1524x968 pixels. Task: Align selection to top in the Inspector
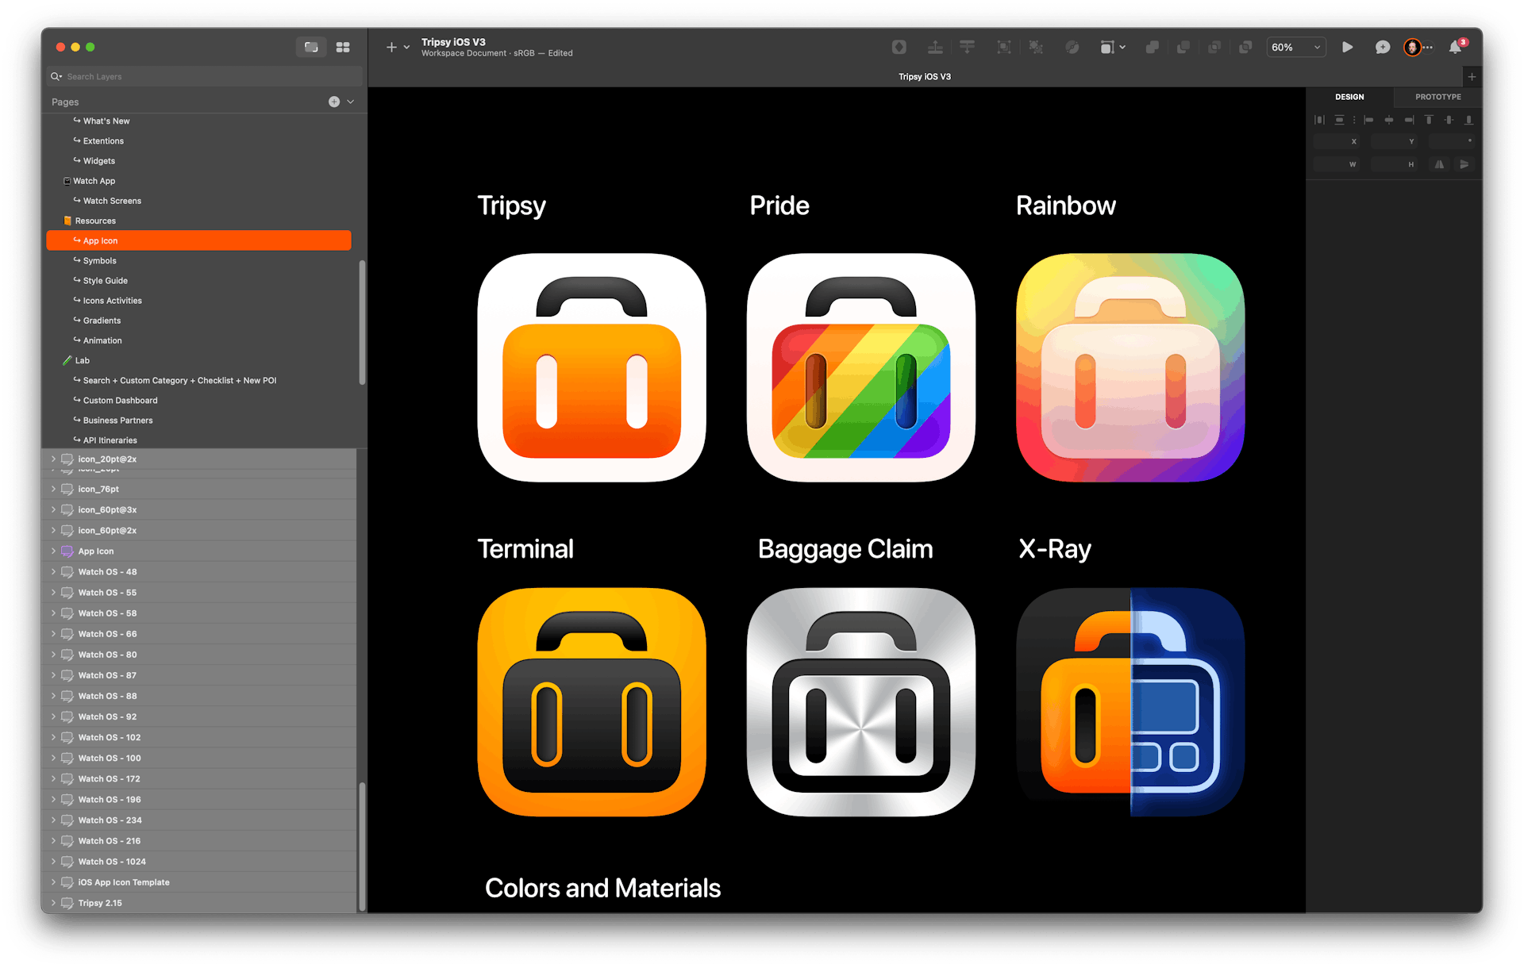[x=1429, y=120]
